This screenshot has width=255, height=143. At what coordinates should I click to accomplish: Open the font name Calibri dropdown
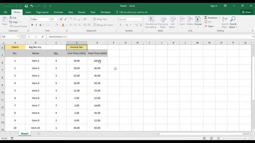(x=49, y=19)
